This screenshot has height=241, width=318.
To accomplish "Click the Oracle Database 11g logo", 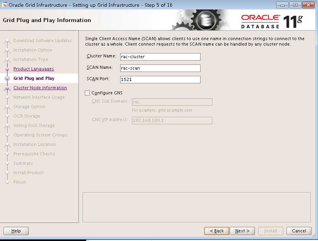I will 272,22.
